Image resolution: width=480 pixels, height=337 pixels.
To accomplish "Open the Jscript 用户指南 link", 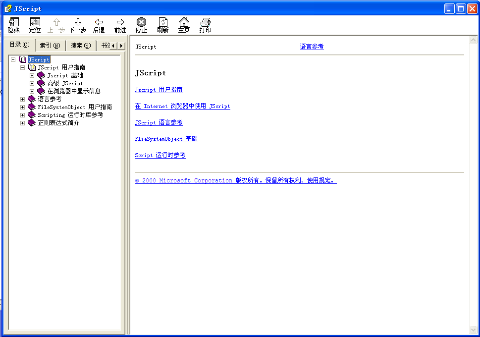I will coord(159,90).
